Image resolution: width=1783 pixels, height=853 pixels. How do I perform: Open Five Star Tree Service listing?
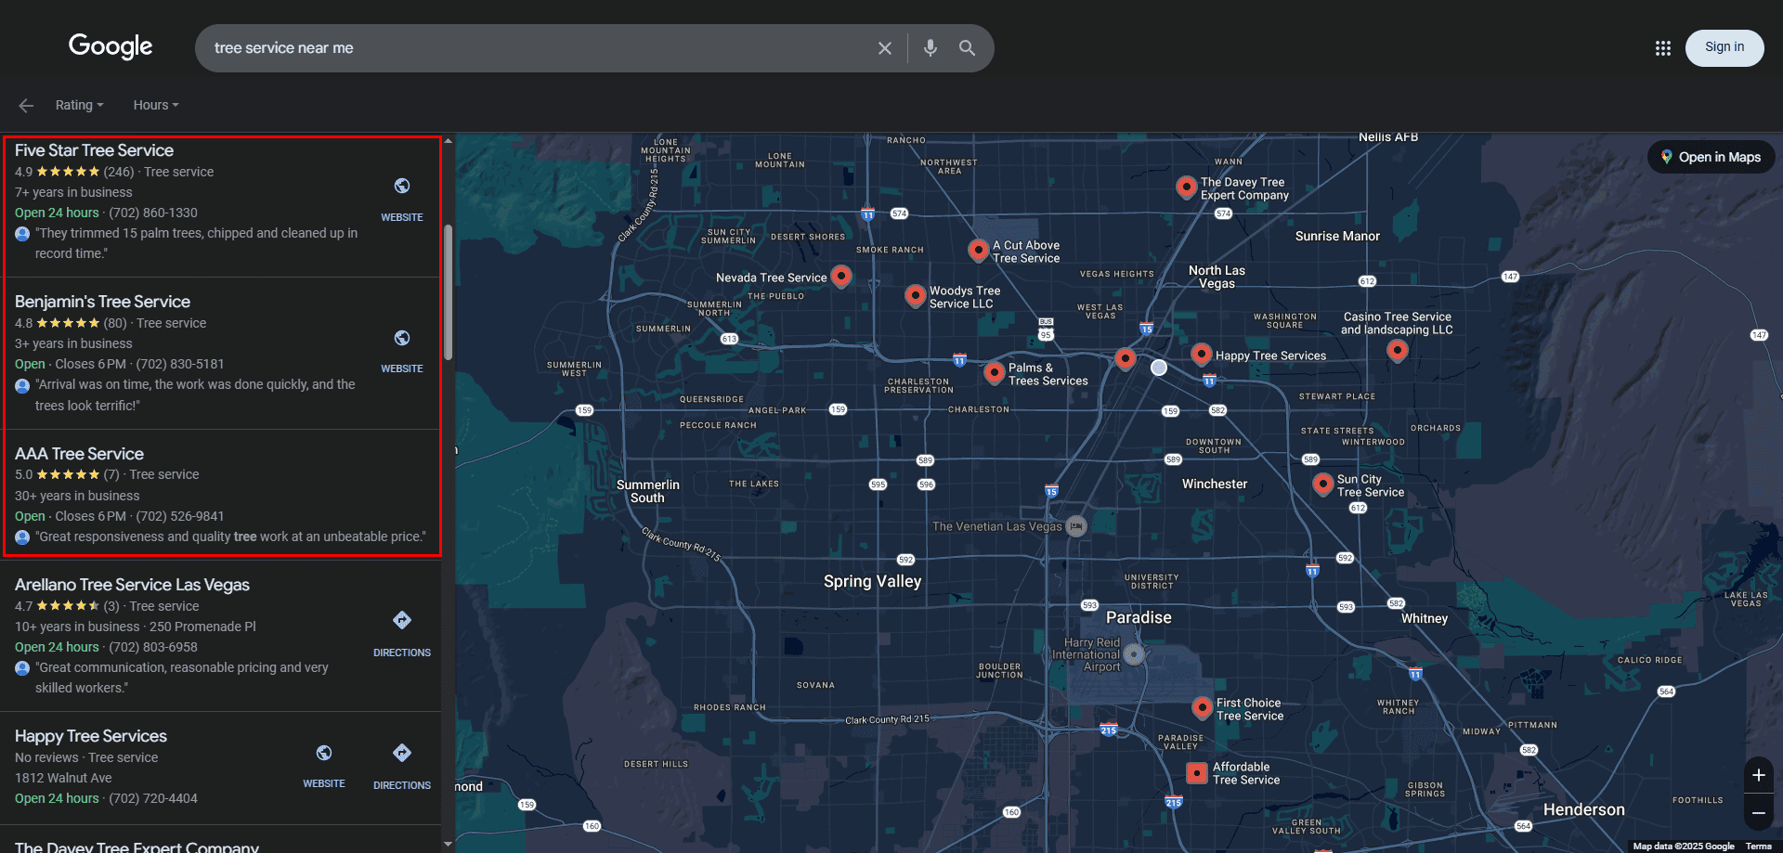pos(94,150)
